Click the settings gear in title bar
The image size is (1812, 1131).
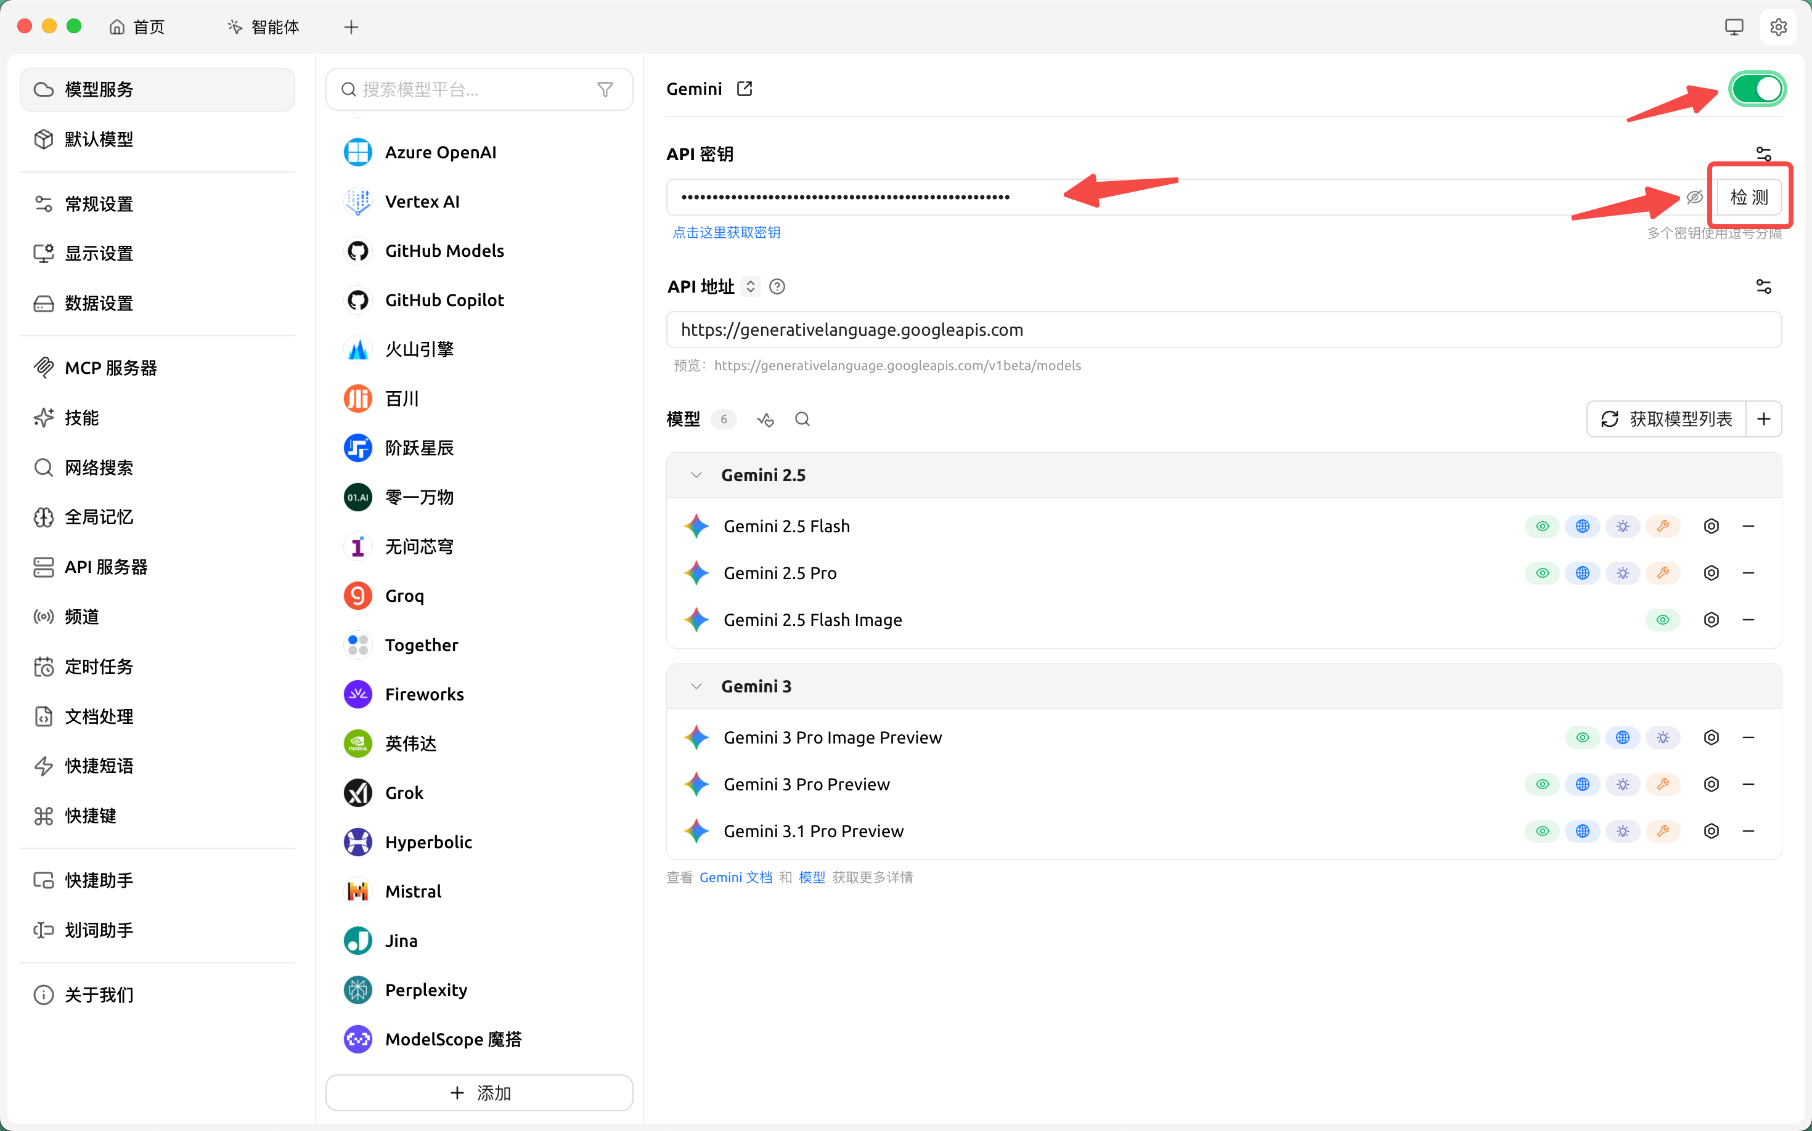[1778, 27]
